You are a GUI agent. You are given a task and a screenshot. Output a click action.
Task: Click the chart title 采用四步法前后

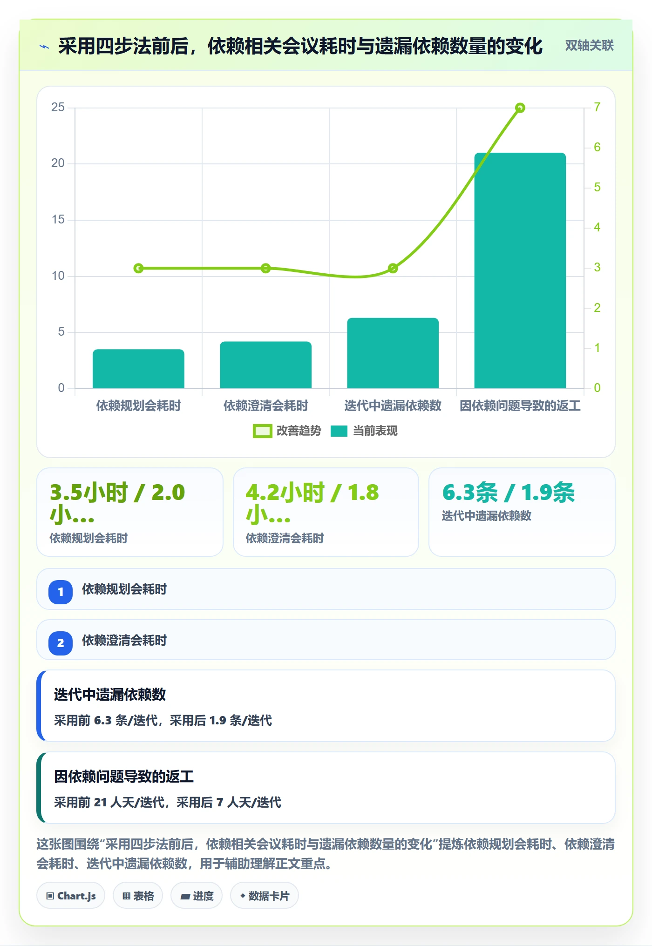click(x=300, y=46)
